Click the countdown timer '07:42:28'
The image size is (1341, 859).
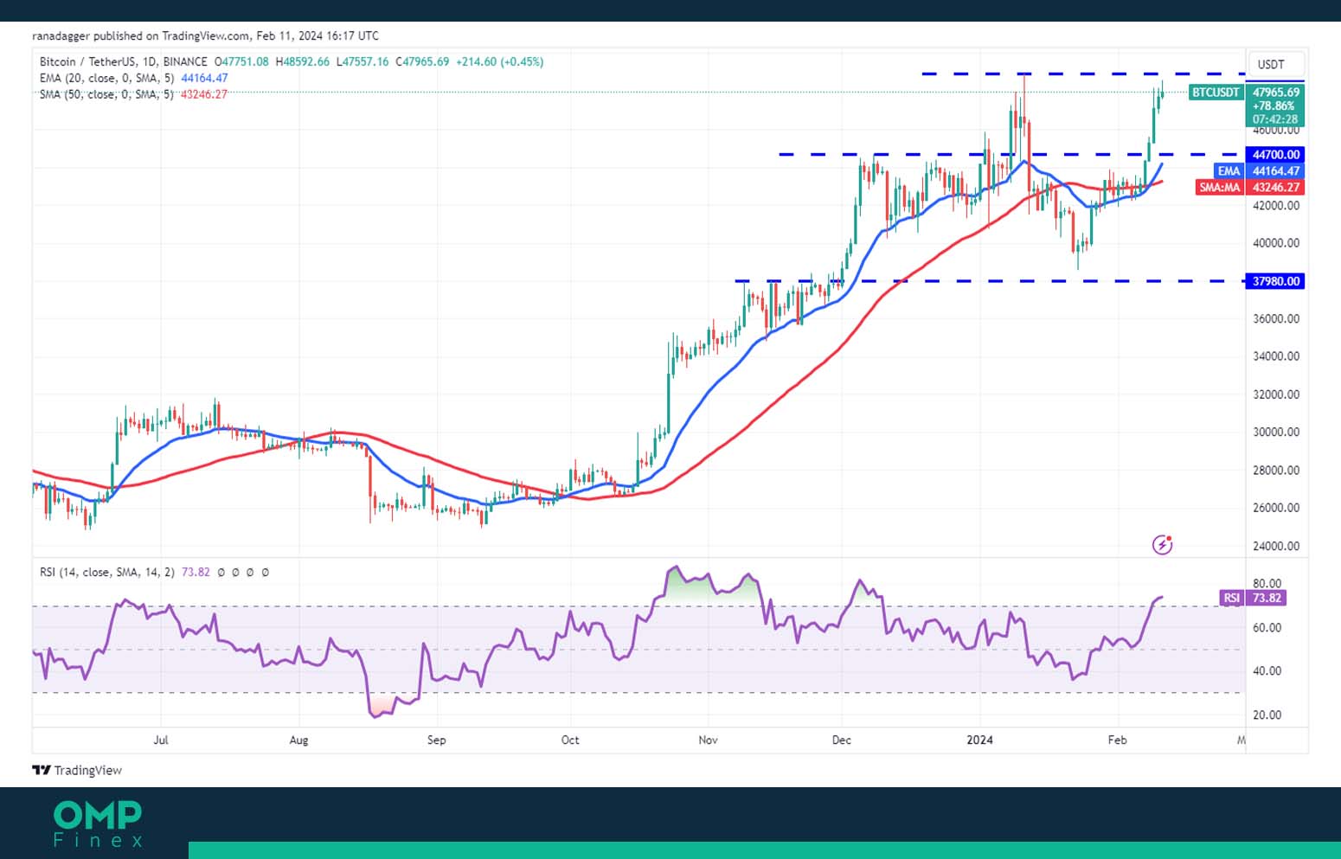1275,119
